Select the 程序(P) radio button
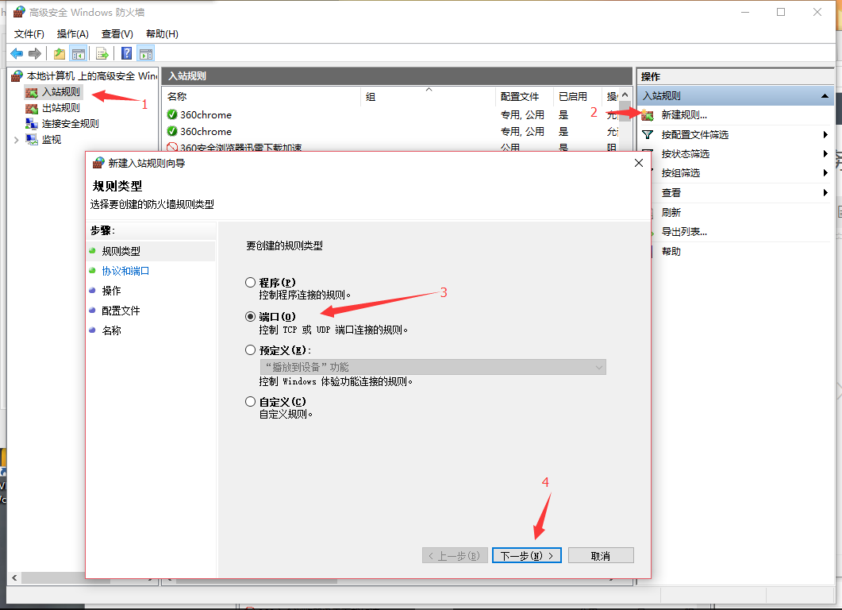Viewport: 842px width, 610px height. click(250, 282)
